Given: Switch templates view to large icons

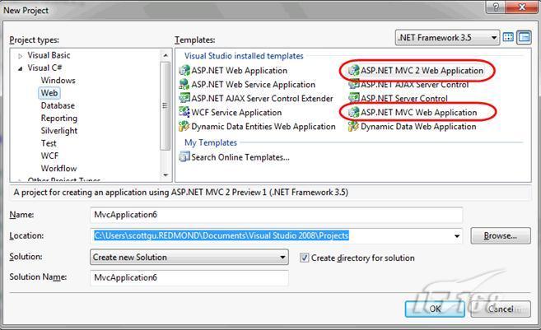Looking at the screenshot, I should 508,37.
